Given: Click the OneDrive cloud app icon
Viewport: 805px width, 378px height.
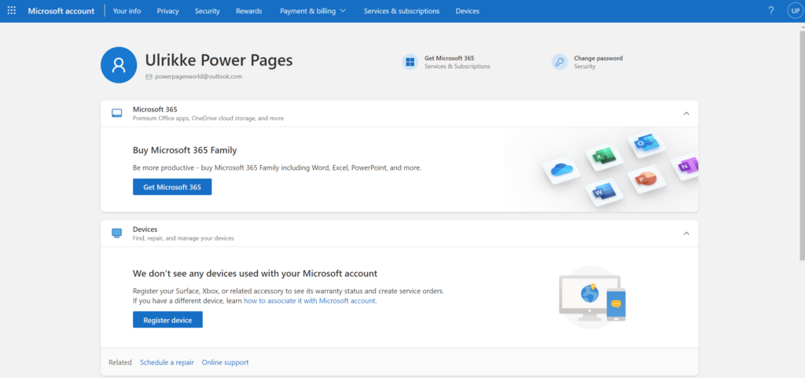Looking at the screenshot, I should pos(561,169).
